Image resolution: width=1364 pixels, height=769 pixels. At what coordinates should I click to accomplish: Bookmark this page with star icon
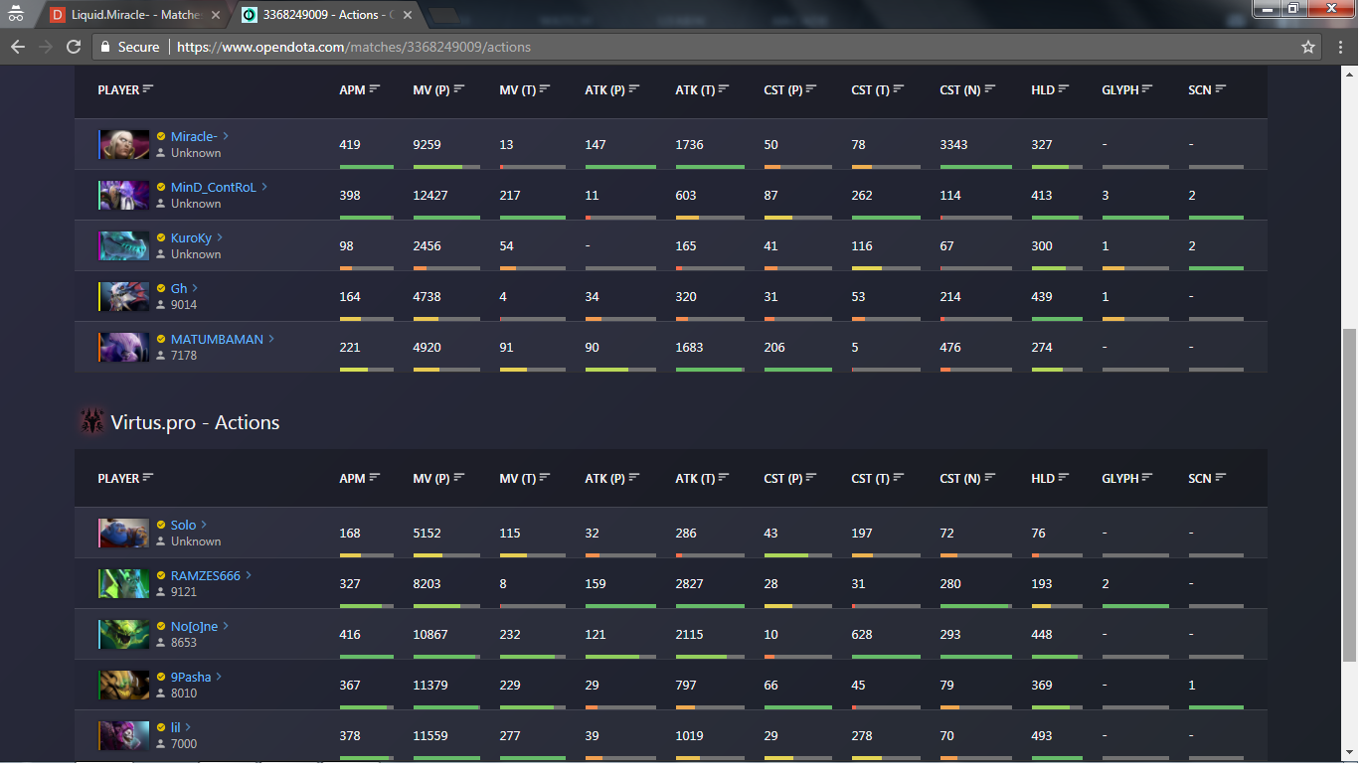coord(1308,47)
